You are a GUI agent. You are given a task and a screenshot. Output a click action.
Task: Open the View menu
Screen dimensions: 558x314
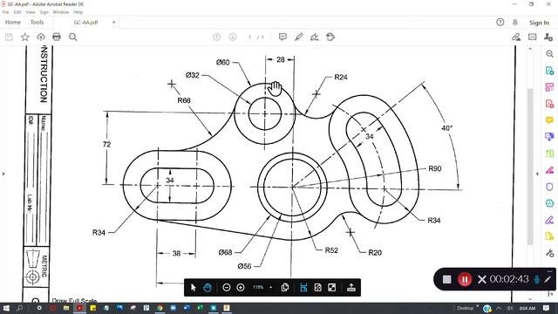coord(31,12)
